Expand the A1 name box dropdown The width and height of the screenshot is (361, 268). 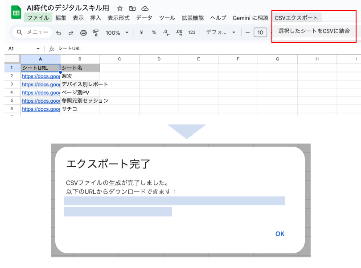(38, 48)
